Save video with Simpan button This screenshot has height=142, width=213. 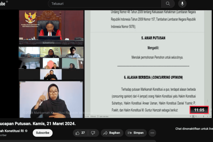[x=136, y=133]
